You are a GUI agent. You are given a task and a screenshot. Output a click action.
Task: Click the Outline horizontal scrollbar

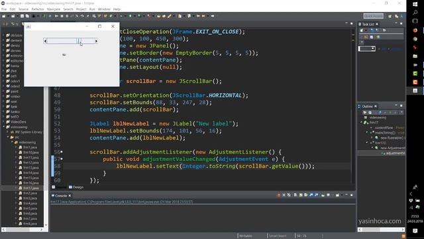[x=381, y=230]
